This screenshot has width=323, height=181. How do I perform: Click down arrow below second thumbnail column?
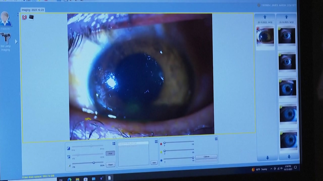(x=289, y=157)
